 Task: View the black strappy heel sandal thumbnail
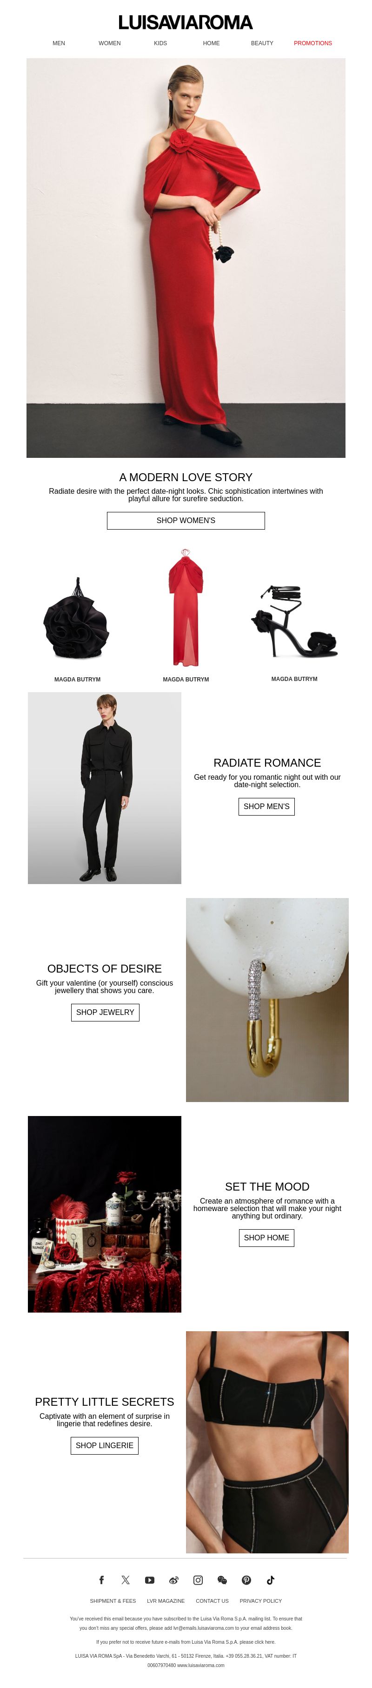click(294, 620)
